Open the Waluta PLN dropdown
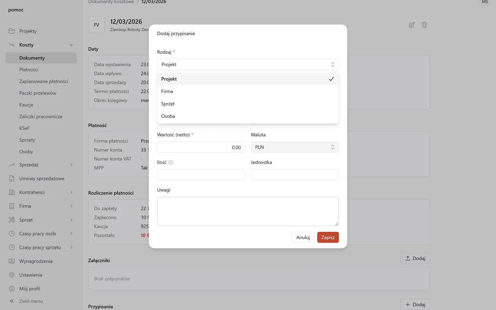The height and width of the screenshot is (310, 496). pos(295,147)
